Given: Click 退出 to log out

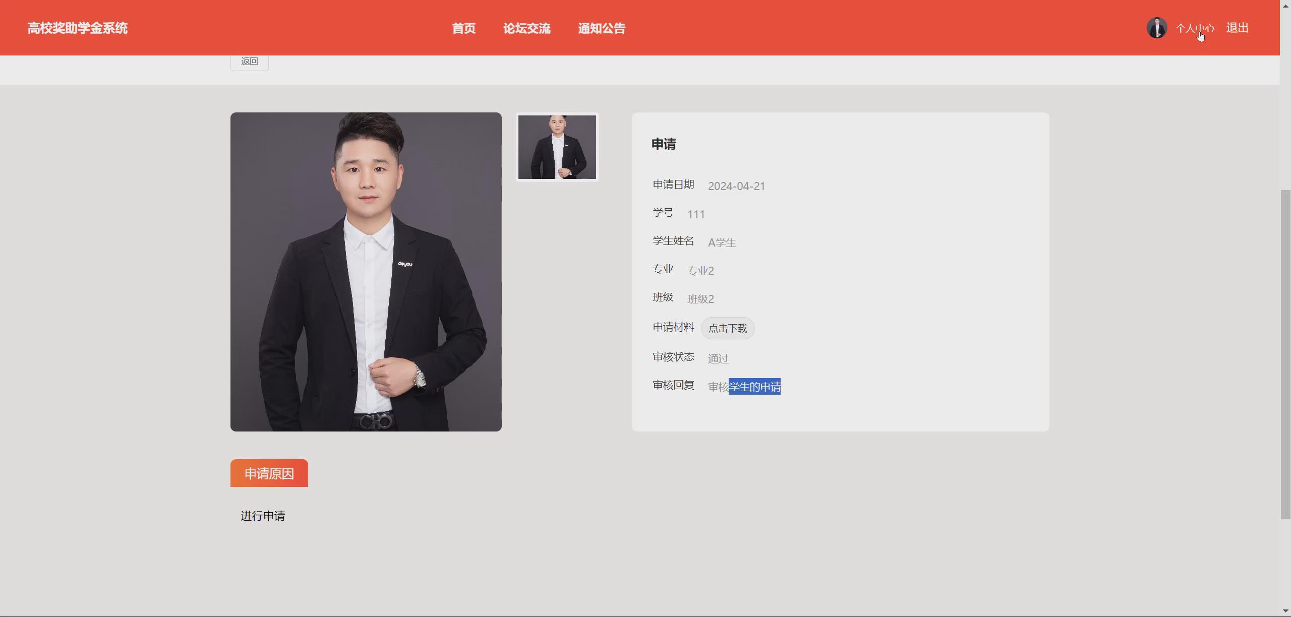Looking at the screenshot, I should point(1237,28).
